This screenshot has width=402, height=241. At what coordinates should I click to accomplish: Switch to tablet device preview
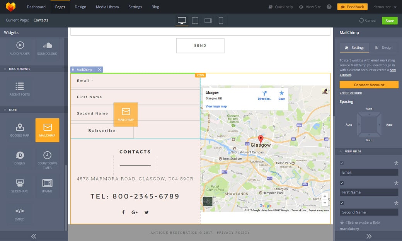(195, 21)
